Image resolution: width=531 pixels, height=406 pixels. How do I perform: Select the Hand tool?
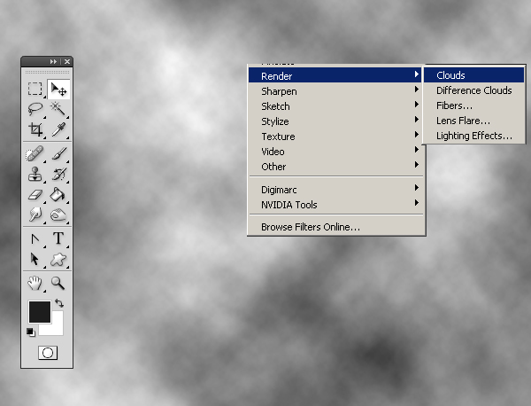(35, 283)
